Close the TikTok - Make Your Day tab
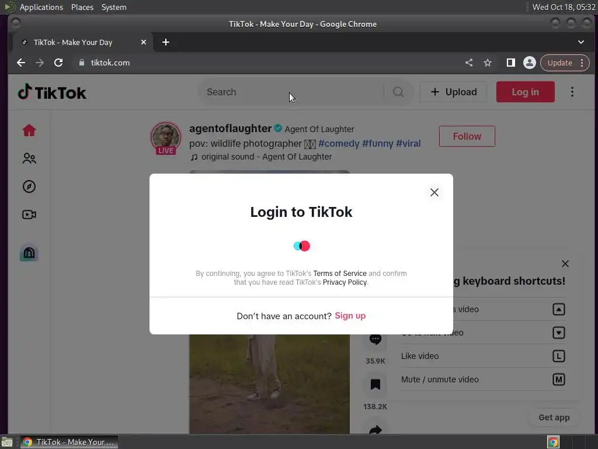This screenshot has height=449, width=598. pyautogui.click(x=144, y=42)
